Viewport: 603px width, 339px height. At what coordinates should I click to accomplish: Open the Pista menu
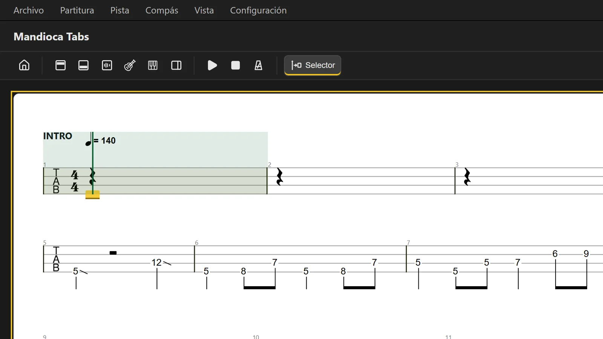click(120, 10)
